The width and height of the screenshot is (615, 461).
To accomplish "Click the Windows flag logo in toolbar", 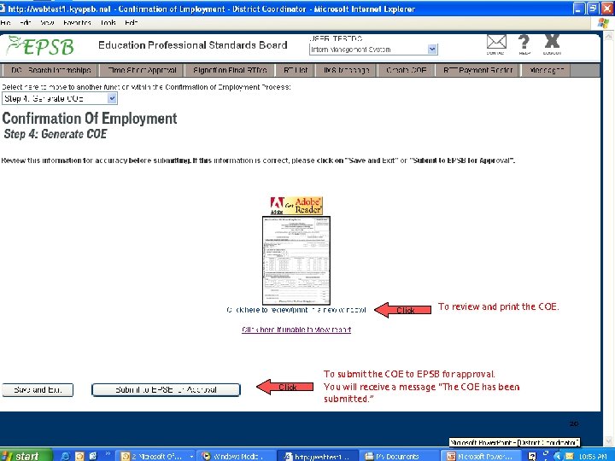I will (603, 23).
